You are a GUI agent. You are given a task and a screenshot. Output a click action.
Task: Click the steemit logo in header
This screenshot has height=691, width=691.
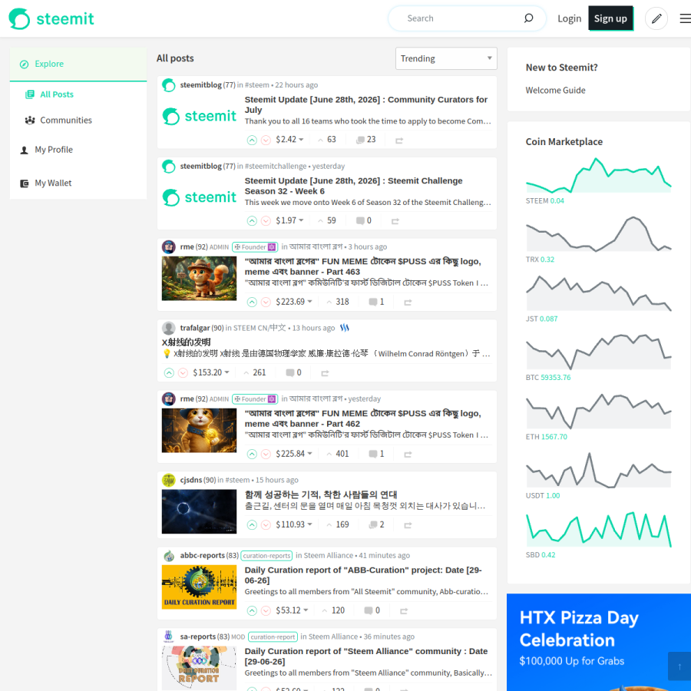[x=51, y=18]
